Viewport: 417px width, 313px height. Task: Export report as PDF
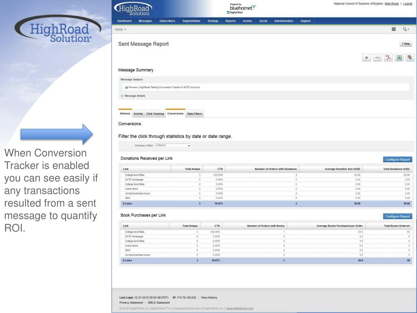(x=388, y=58)
